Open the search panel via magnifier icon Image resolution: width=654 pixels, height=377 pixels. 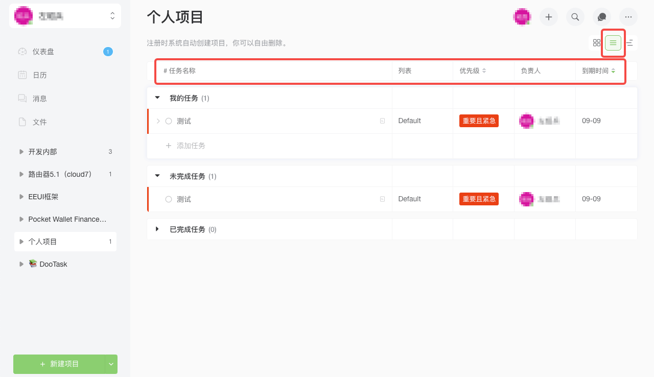pyautogui.click(x=575, y=17)
